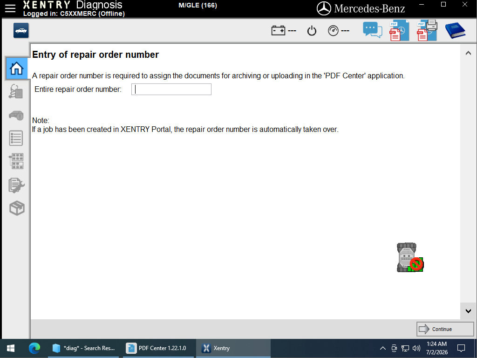477x358 pixels.
Task: Switch to PDF Center 1.22.1.0 taskbar window
Action: 158,348
